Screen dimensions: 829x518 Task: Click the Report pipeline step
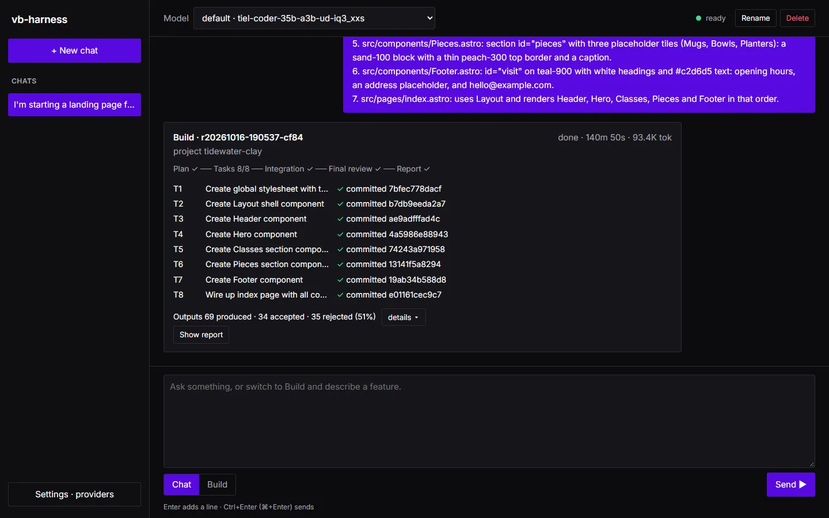pos(413,169)
